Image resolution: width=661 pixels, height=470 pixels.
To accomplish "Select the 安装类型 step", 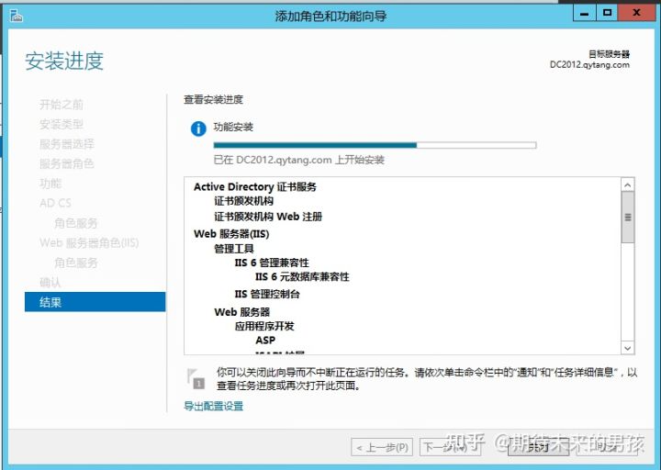I will coord(62,124).
